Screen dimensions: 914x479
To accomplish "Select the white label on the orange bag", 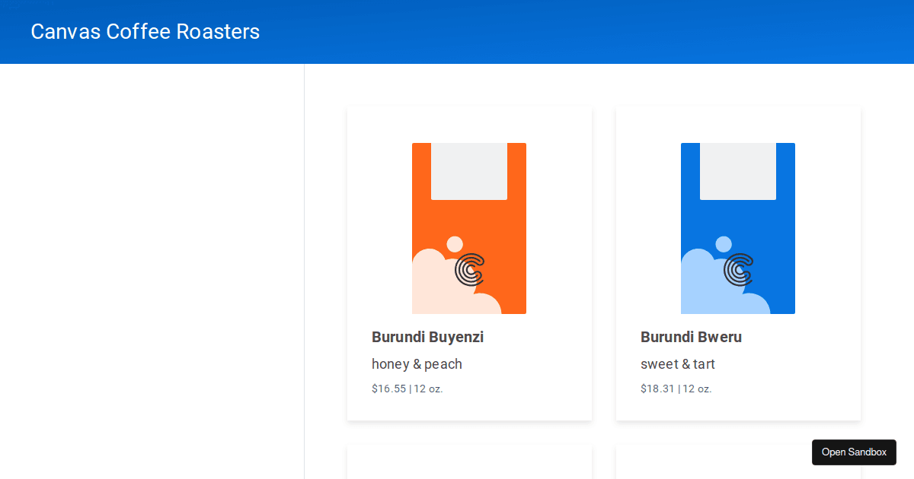I will coord(469,171).
